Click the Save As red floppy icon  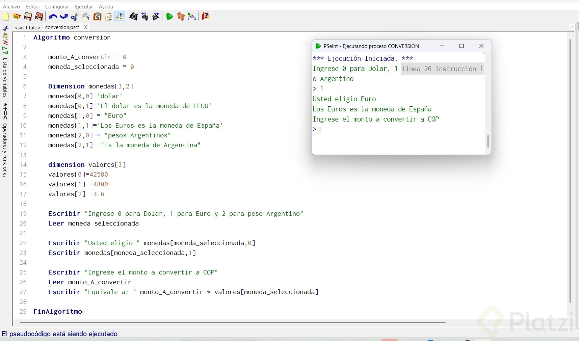[x=39, y=17]
